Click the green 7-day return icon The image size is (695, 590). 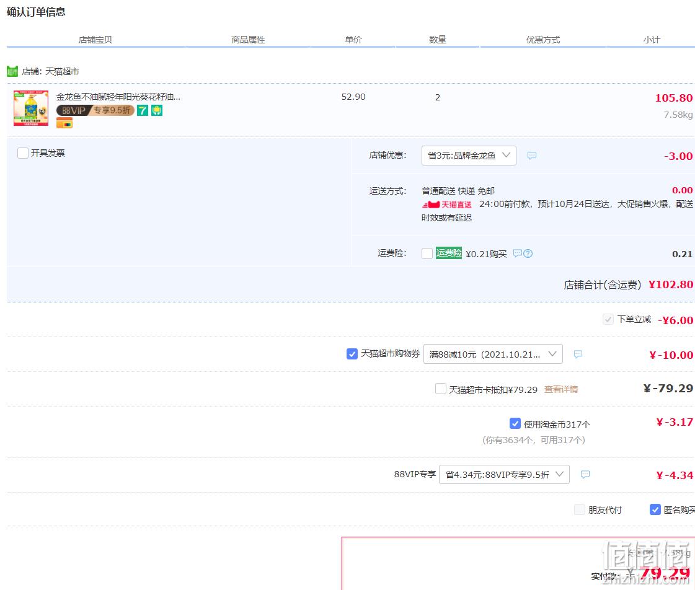click(x=142, y=110)
